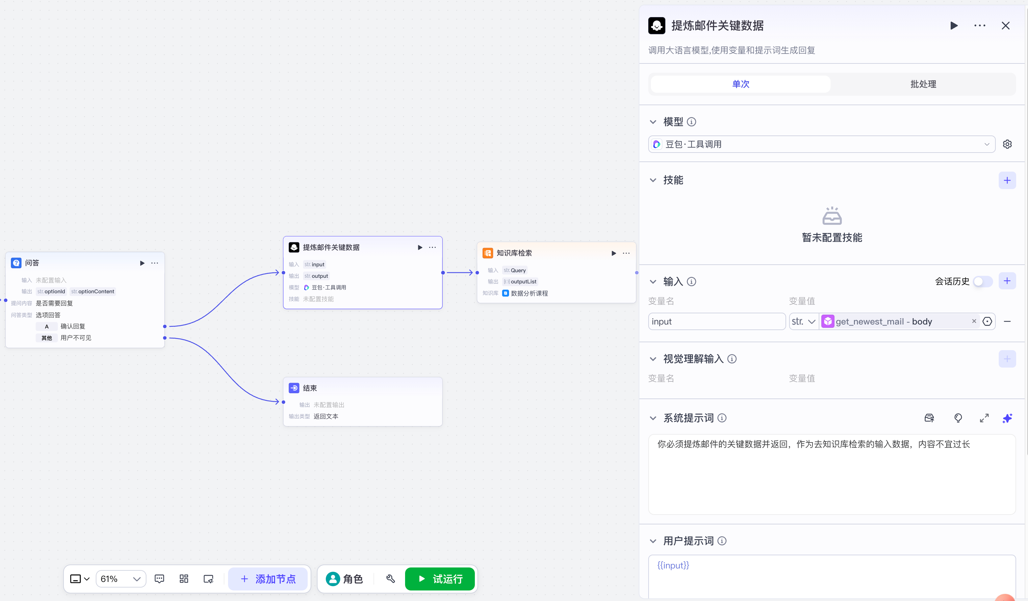Open the prompt tips lightbulb icon
The height and width of the screenshot is (601, 1028).
958,418
